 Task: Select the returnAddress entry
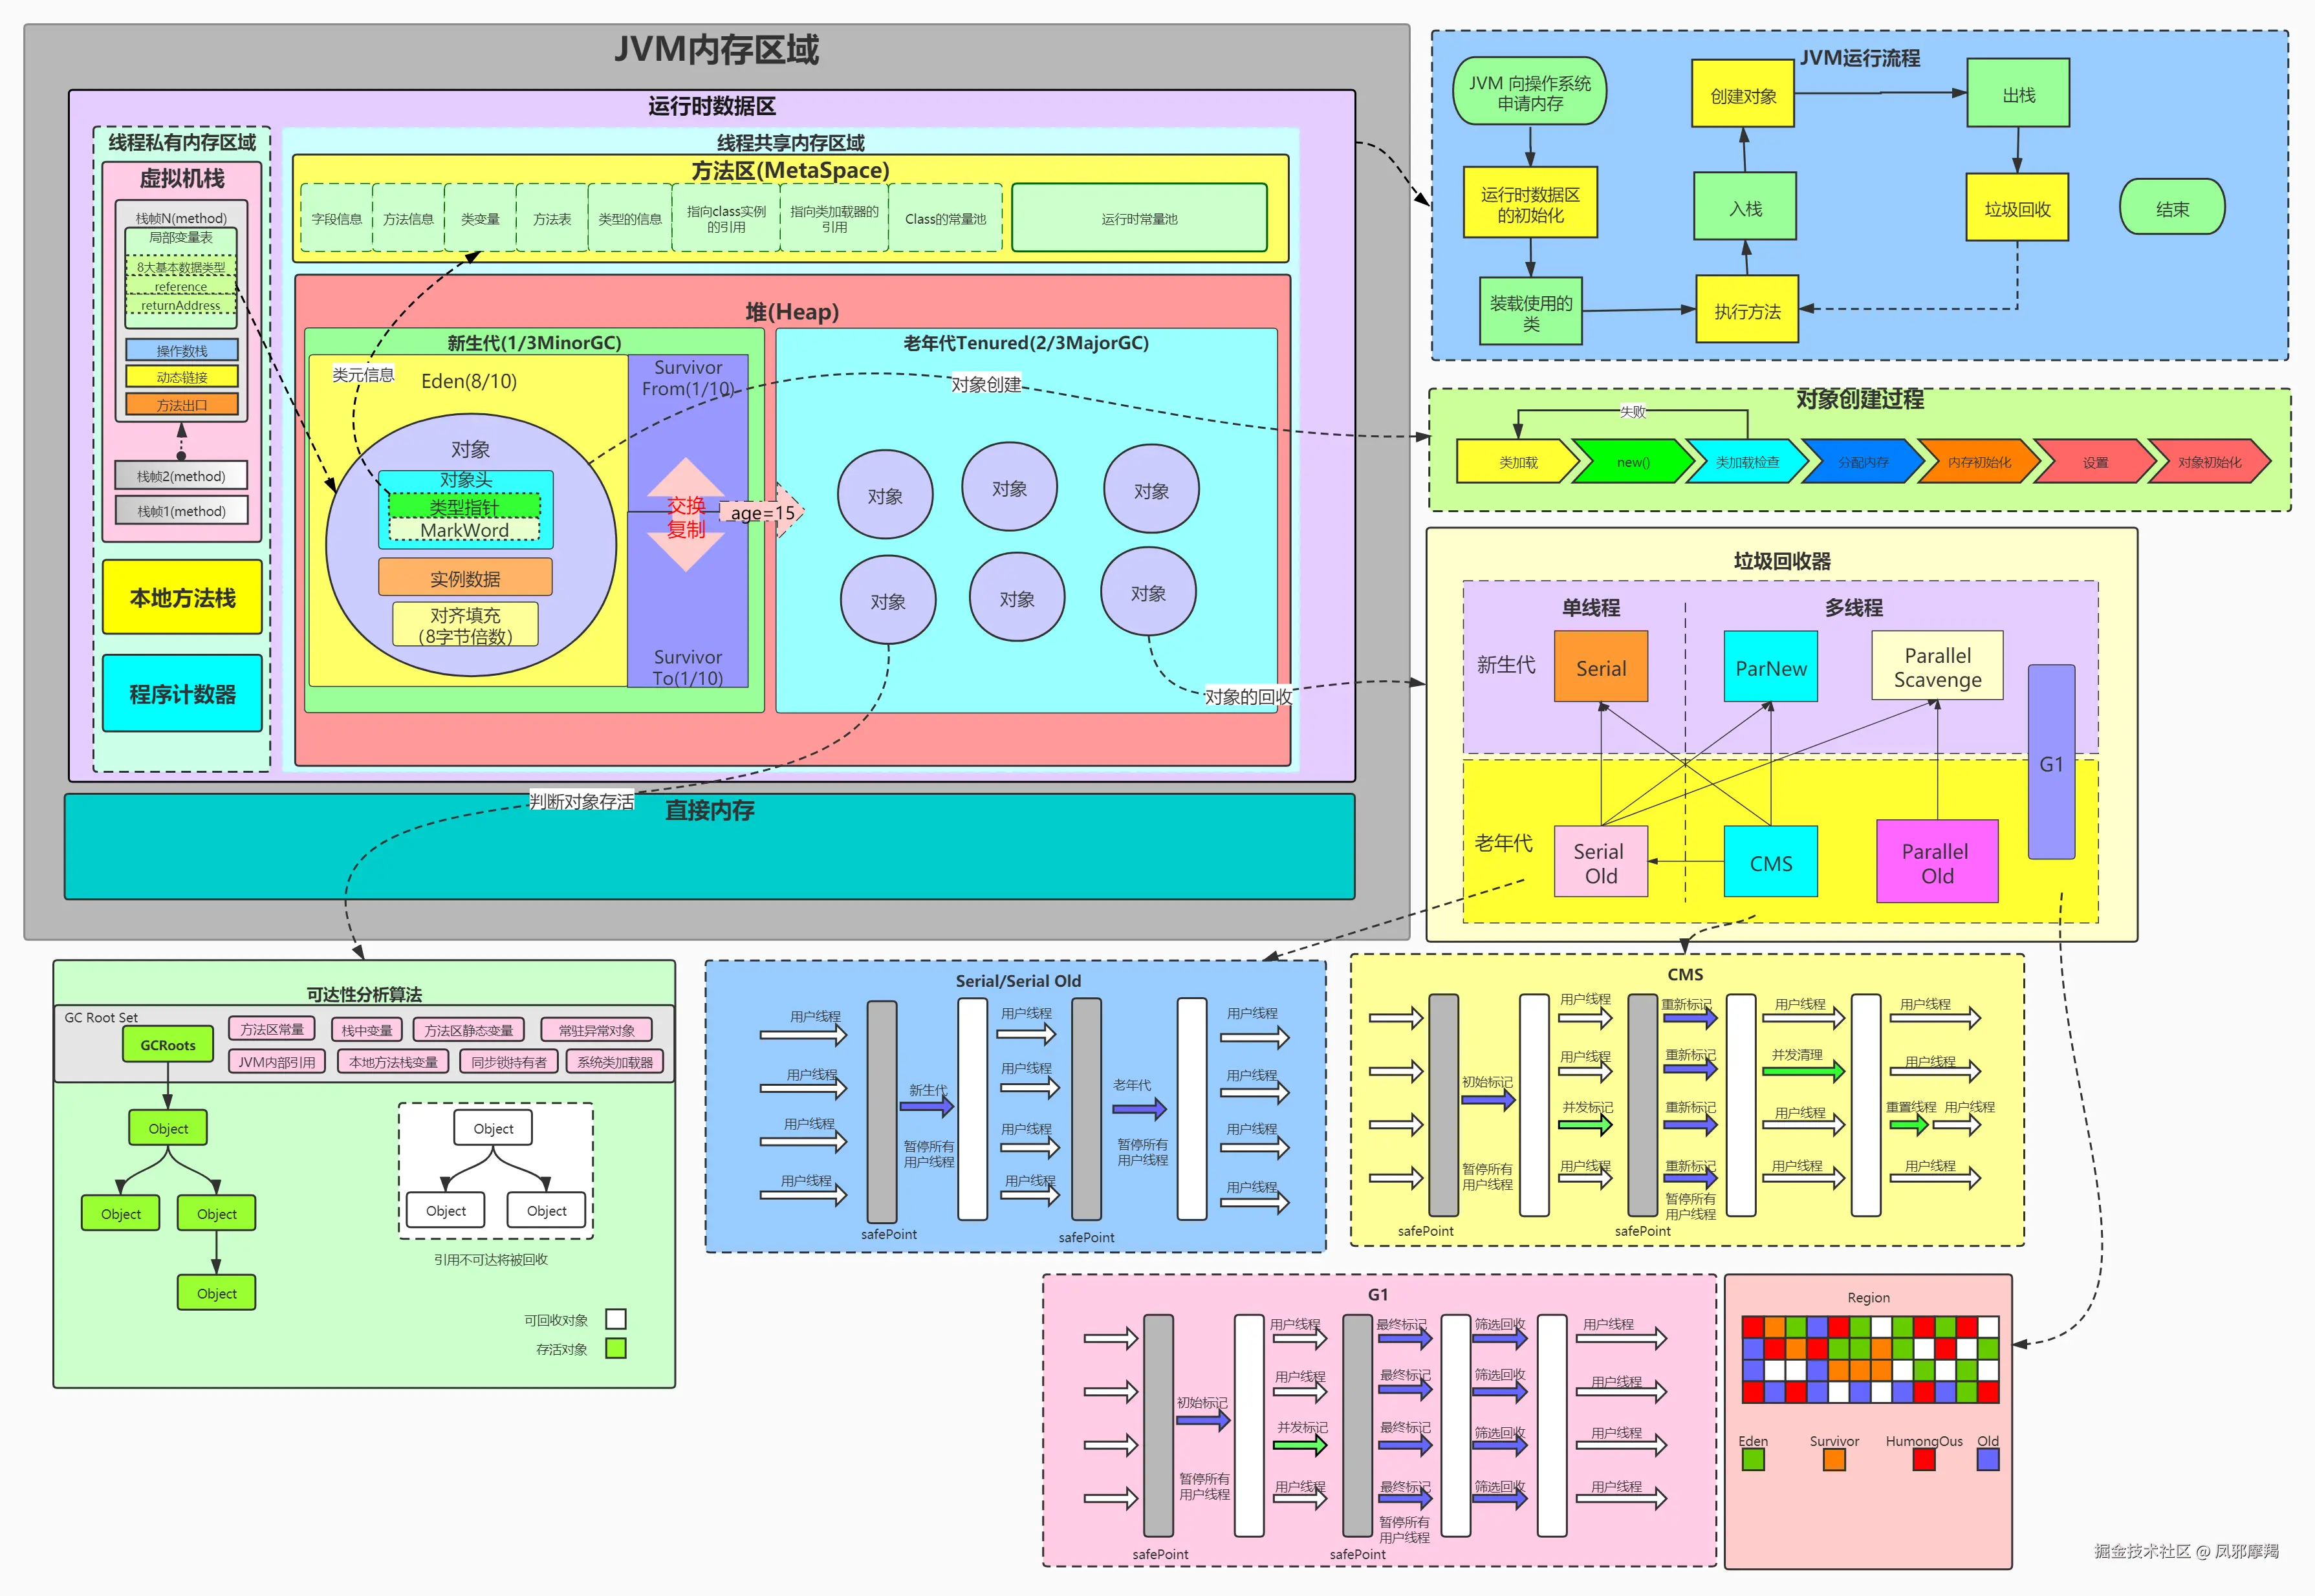pos(181,305)
